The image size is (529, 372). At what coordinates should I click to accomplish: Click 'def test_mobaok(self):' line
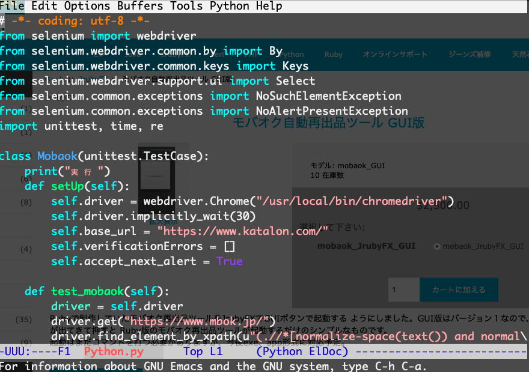pyautogui.click(x=97, y=291)
